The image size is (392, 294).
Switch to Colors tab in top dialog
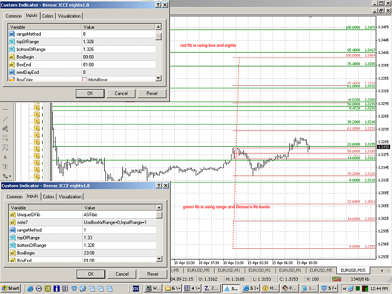48,16
